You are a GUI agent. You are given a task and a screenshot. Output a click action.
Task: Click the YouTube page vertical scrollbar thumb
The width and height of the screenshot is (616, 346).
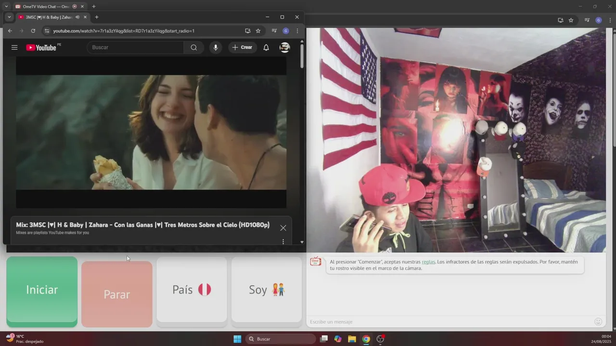302,56
